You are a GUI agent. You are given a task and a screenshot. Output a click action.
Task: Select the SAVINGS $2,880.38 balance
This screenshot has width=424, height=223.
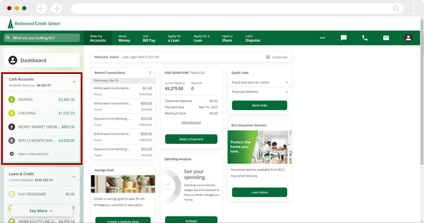coord(67,99)
